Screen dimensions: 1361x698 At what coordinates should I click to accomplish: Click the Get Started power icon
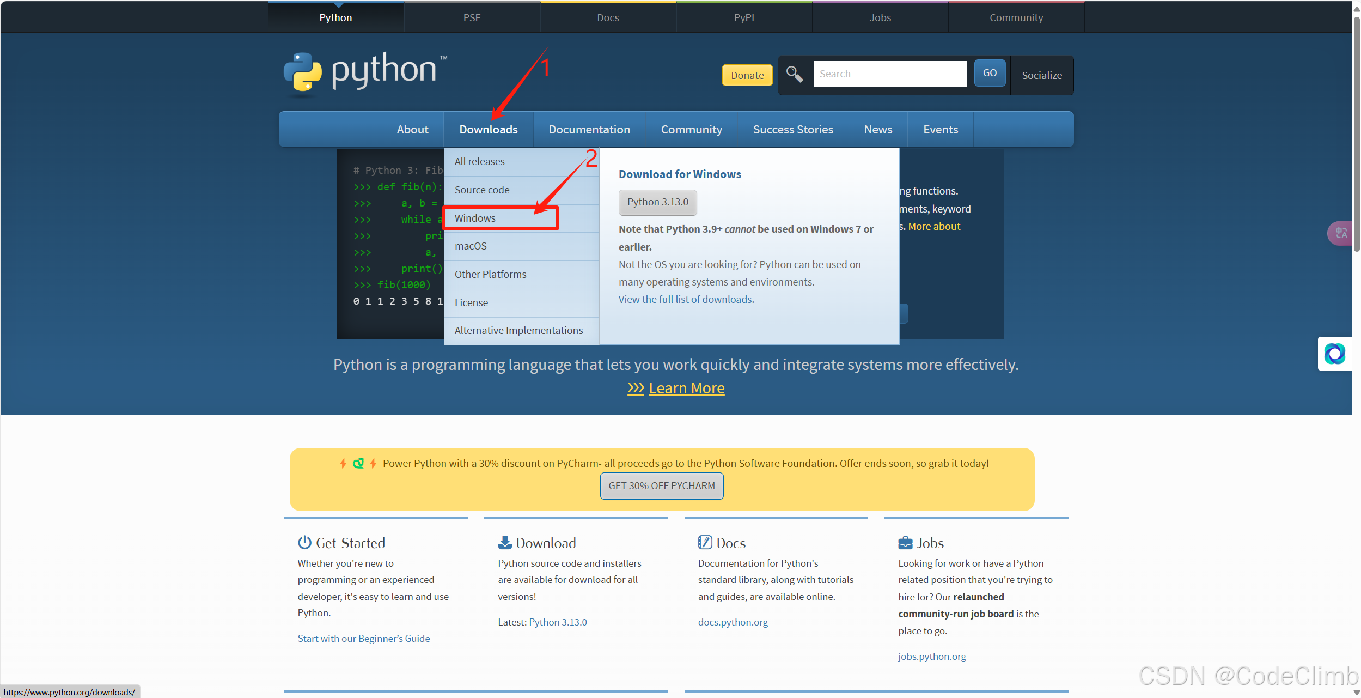pos(304,542)
